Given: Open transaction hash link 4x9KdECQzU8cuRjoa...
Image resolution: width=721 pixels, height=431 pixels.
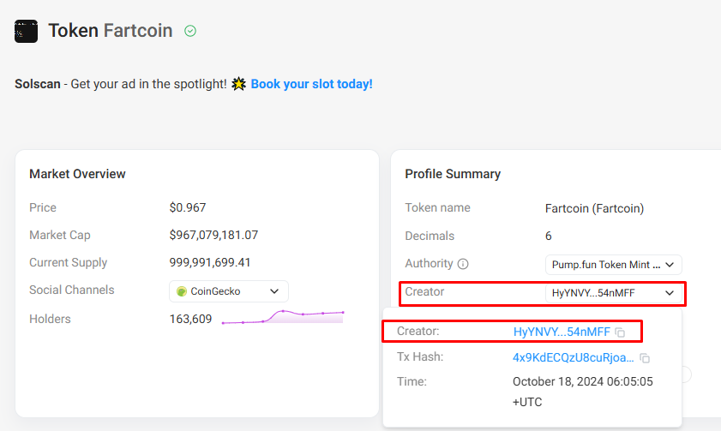Looking at the screenshot, I should pos(574,357).
